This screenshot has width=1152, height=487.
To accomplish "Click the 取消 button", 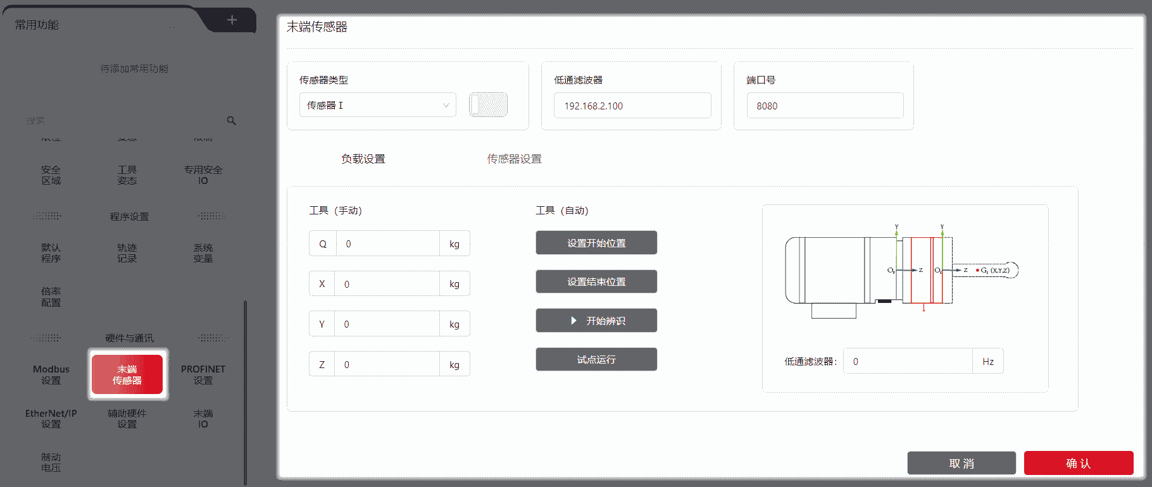I will 961,463.
